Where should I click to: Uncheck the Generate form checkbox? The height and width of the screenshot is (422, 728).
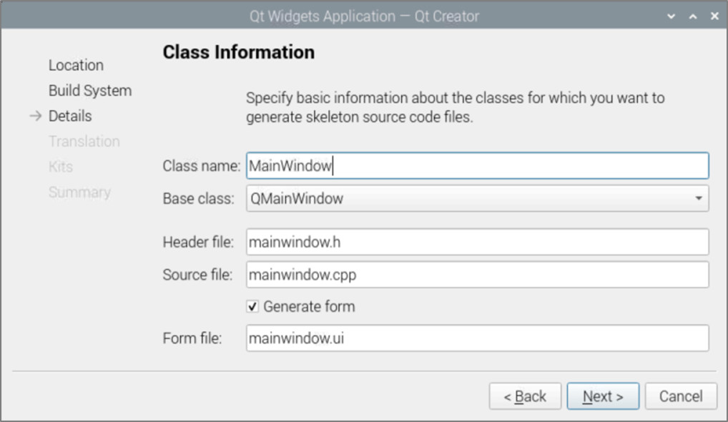(x=252, y=306)
